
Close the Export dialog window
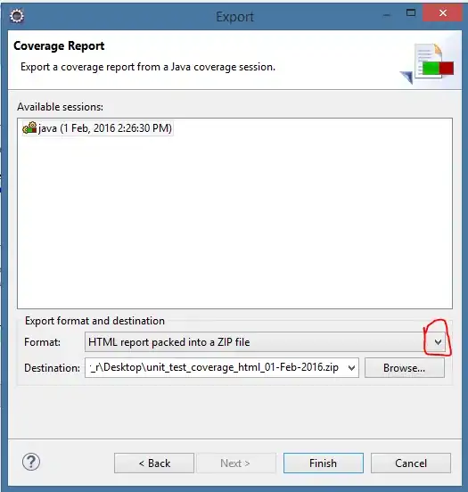[442, 13]
